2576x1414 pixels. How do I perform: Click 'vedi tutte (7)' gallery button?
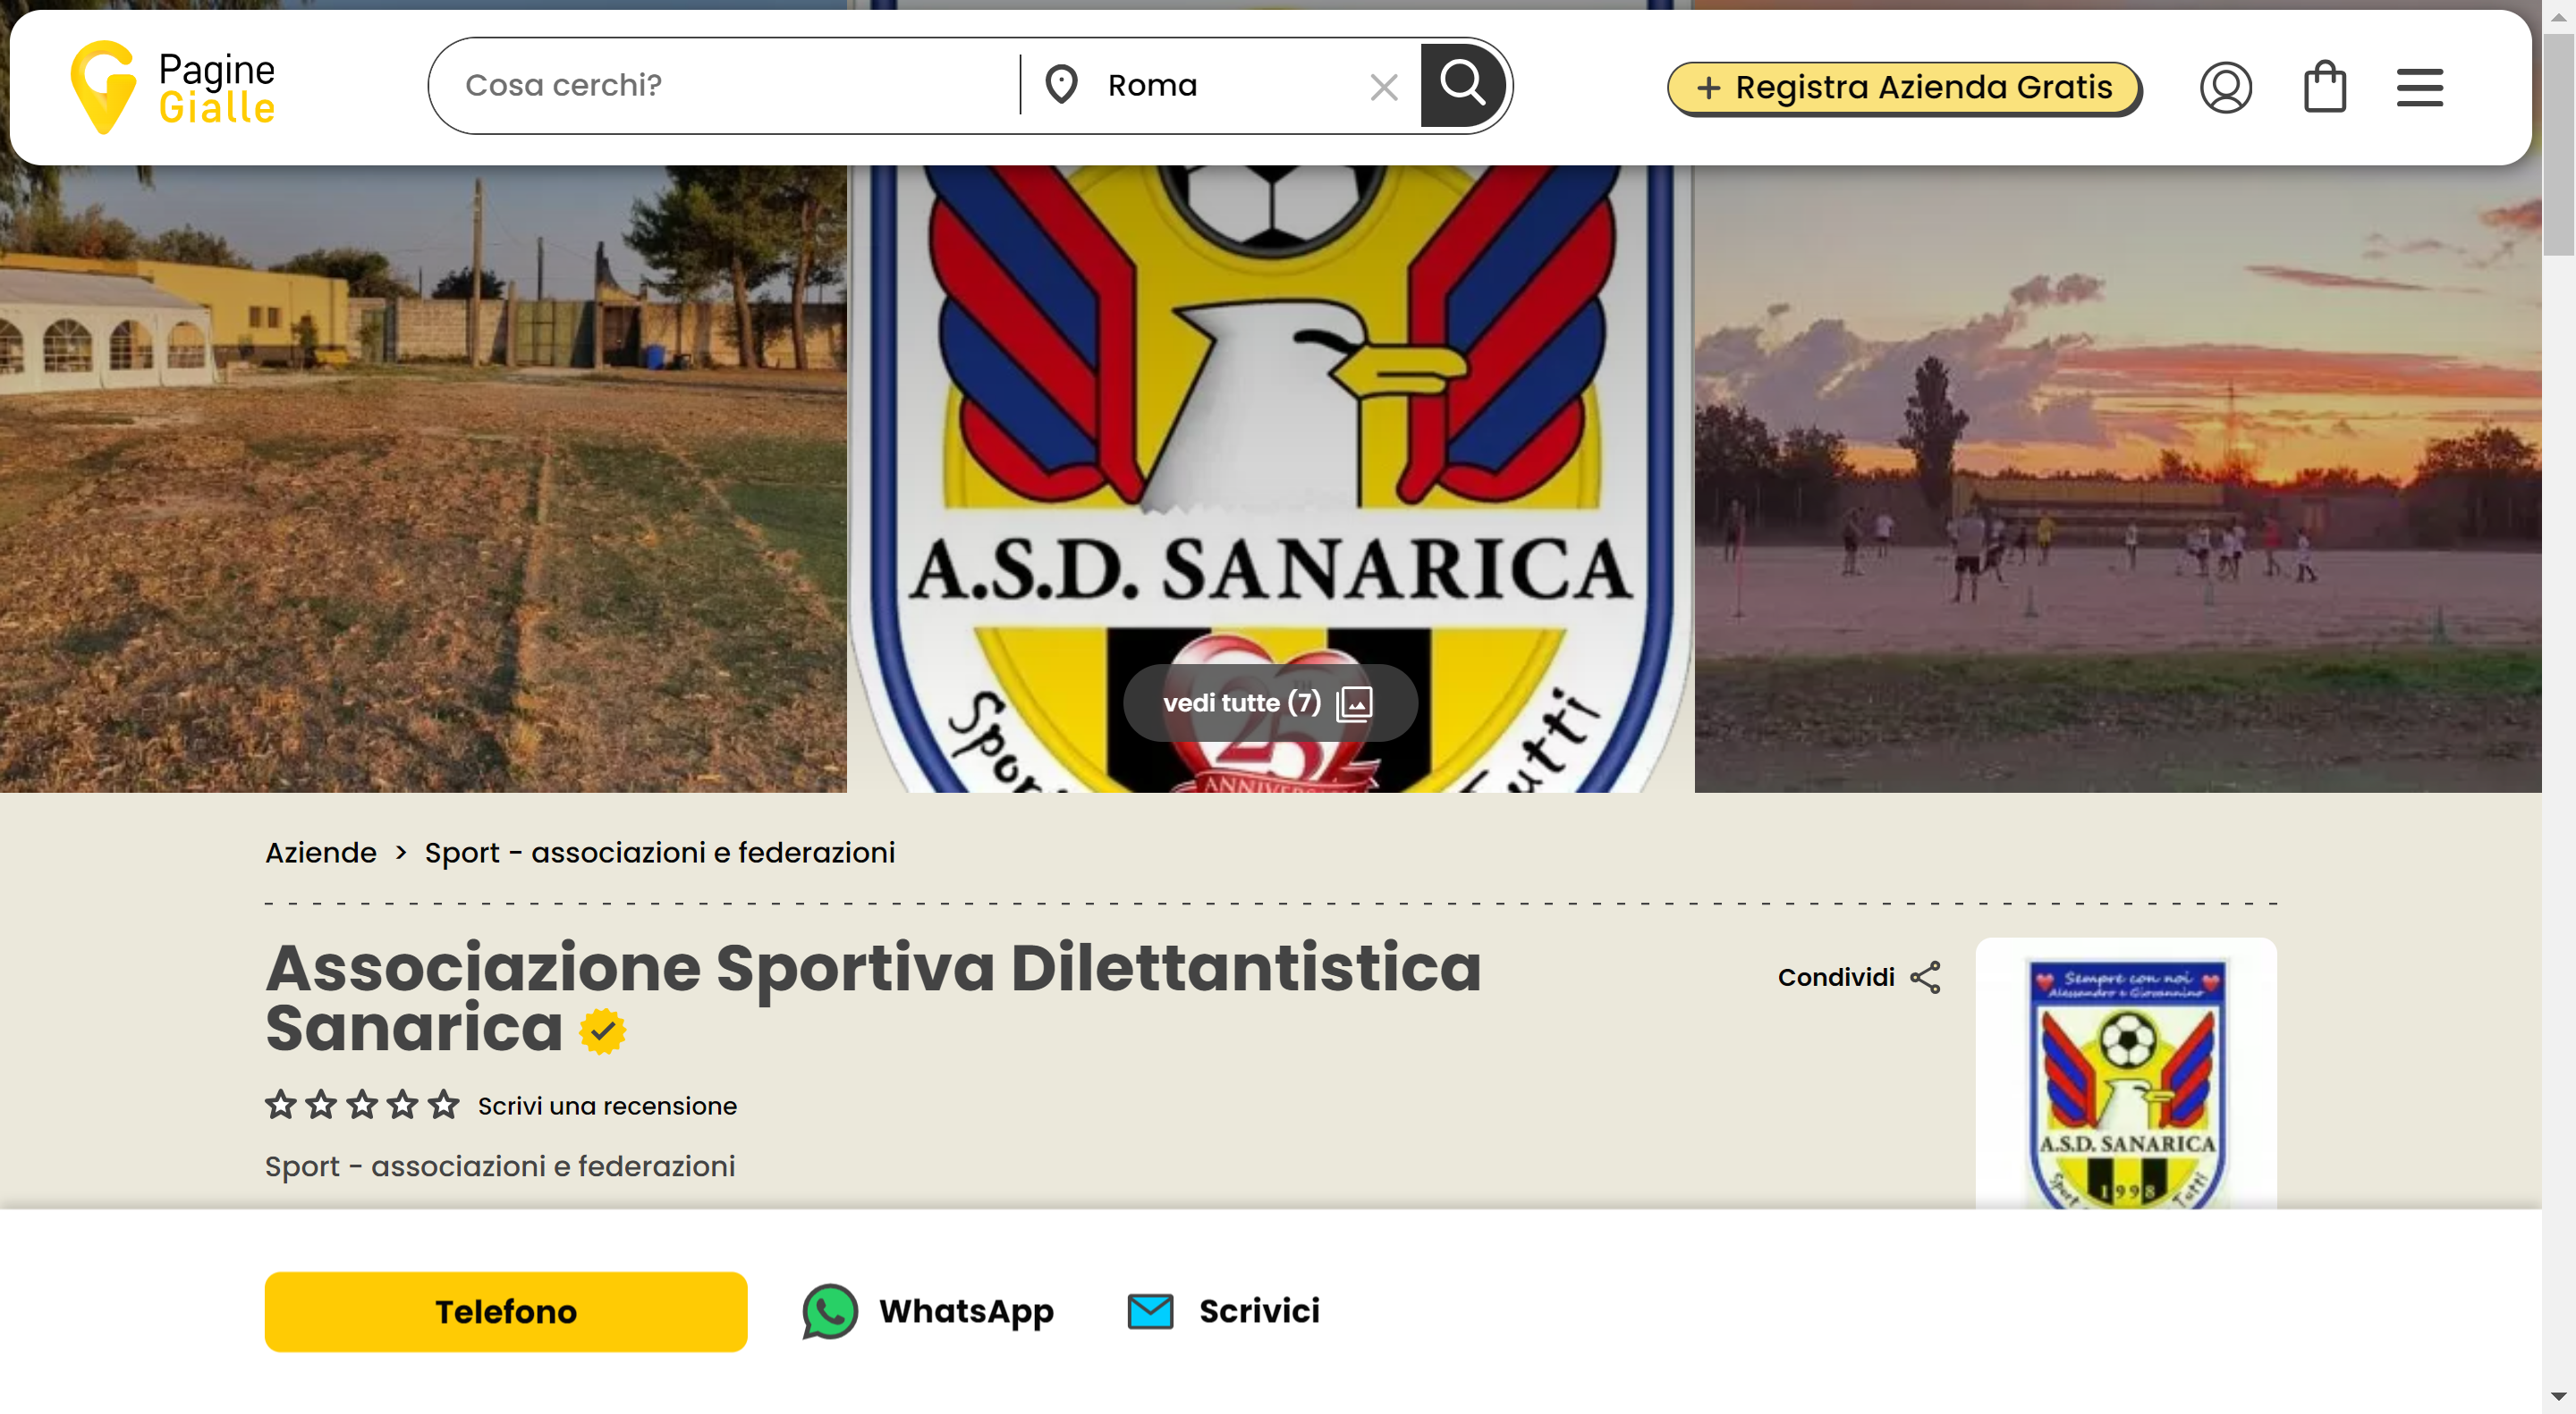click(1269, 703)
